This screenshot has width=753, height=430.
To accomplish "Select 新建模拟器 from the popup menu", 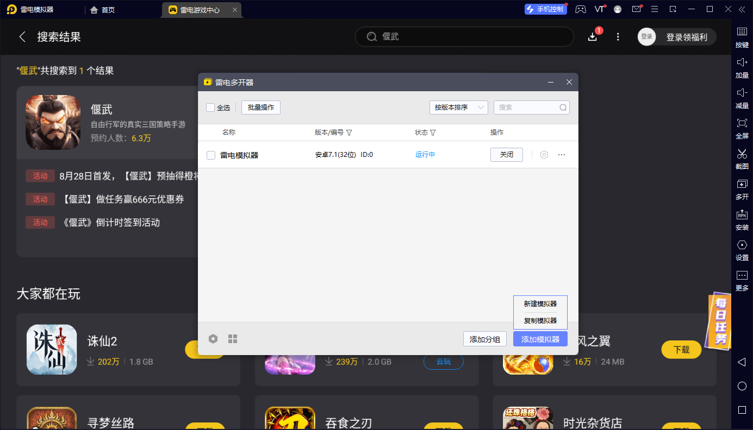I will (540, 304).
